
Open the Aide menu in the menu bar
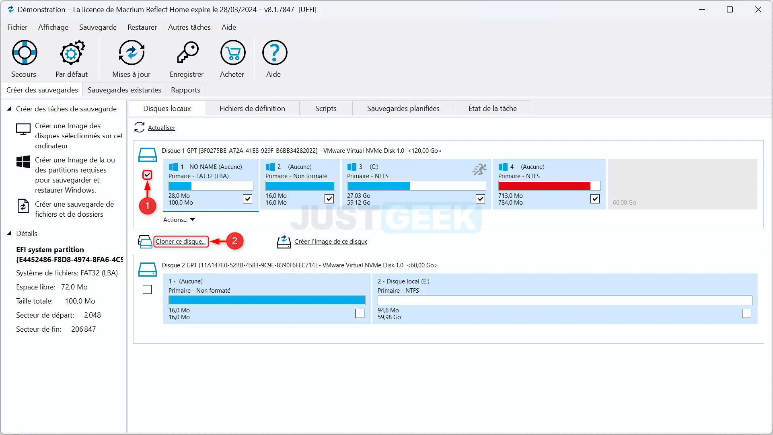click(229, 27)
